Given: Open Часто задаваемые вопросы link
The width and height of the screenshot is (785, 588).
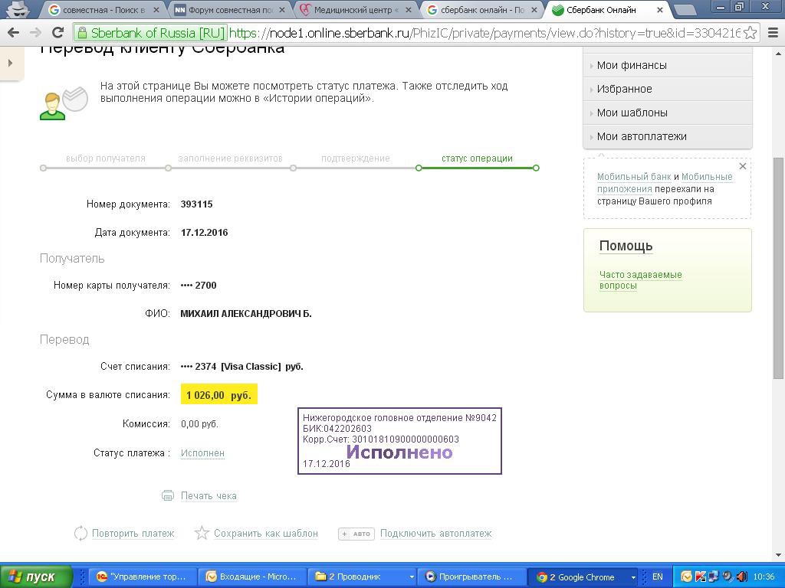Looking at the screenshot, I should [640, 280].
